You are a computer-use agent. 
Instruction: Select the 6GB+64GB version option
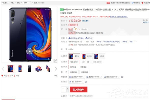[85, 62]
